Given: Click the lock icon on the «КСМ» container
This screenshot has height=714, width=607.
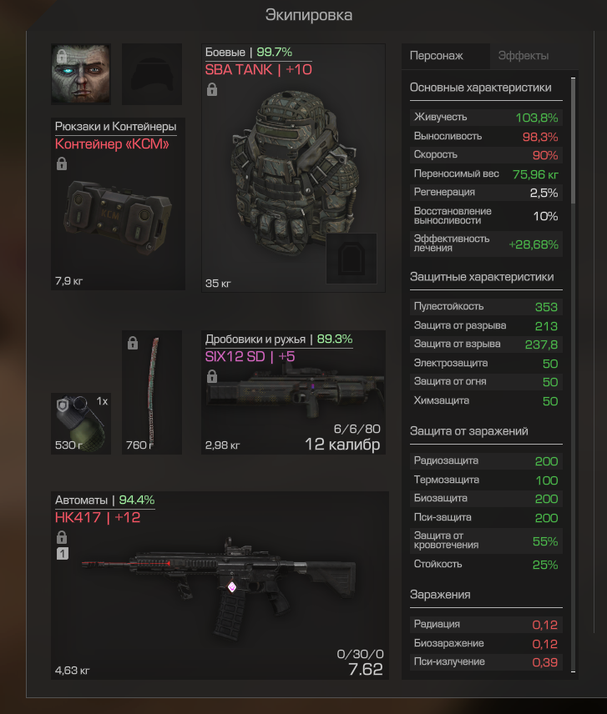Looking at the screenshot, I should 62,163.
